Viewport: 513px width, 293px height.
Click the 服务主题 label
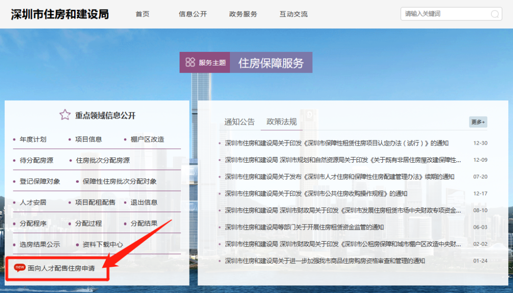212,63
